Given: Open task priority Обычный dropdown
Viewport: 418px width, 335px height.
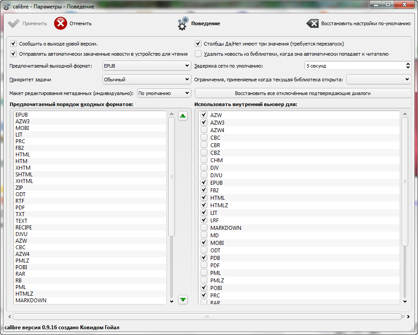Looking at the screenshot, I should click(146, 80).
